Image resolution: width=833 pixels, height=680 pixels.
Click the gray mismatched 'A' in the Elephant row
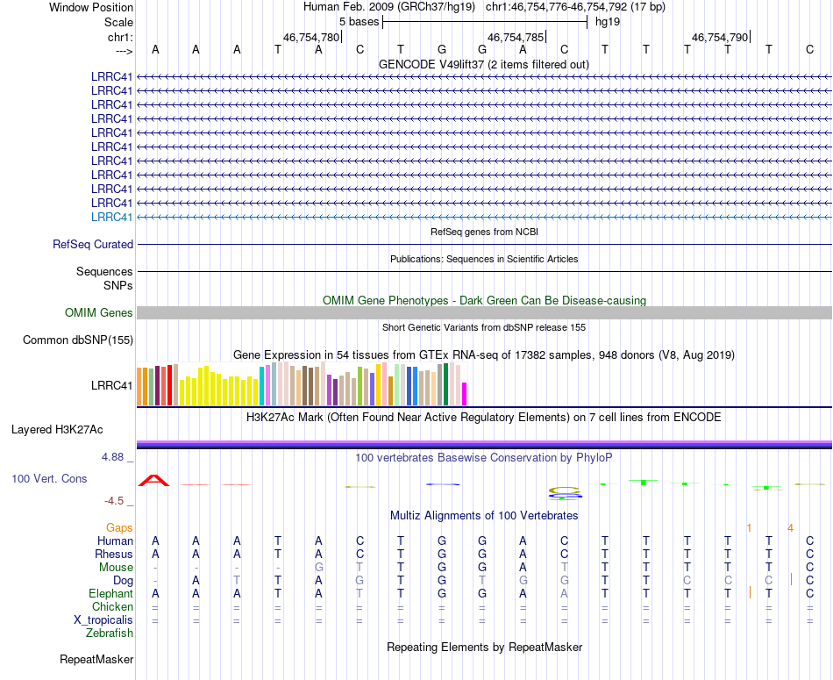tap(564, 593)
